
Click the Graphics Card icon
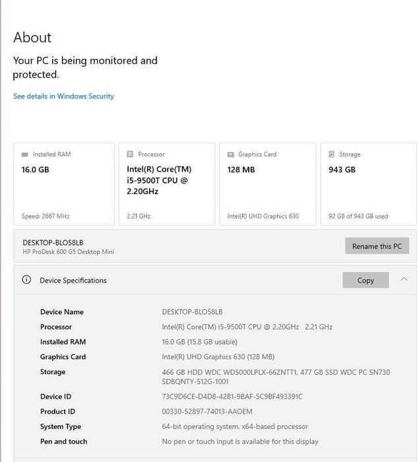pyautogui.click(x=231, y=154)
